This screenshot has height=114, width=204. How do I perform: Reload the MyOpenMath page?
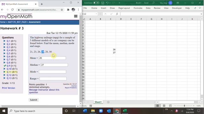pyautogui.click(x=12, y=10)
